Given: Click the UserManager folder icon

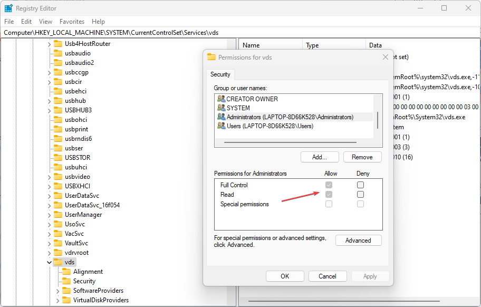Looking at the screenshot, I should (58, 215).
